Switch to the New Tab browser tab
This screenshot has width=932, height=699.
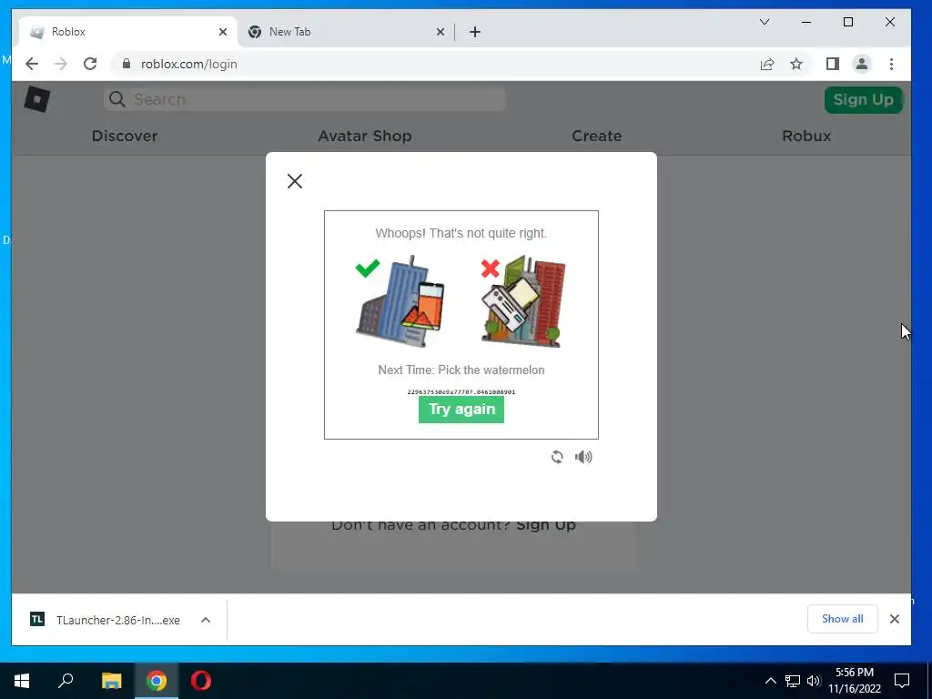(347, 32)
